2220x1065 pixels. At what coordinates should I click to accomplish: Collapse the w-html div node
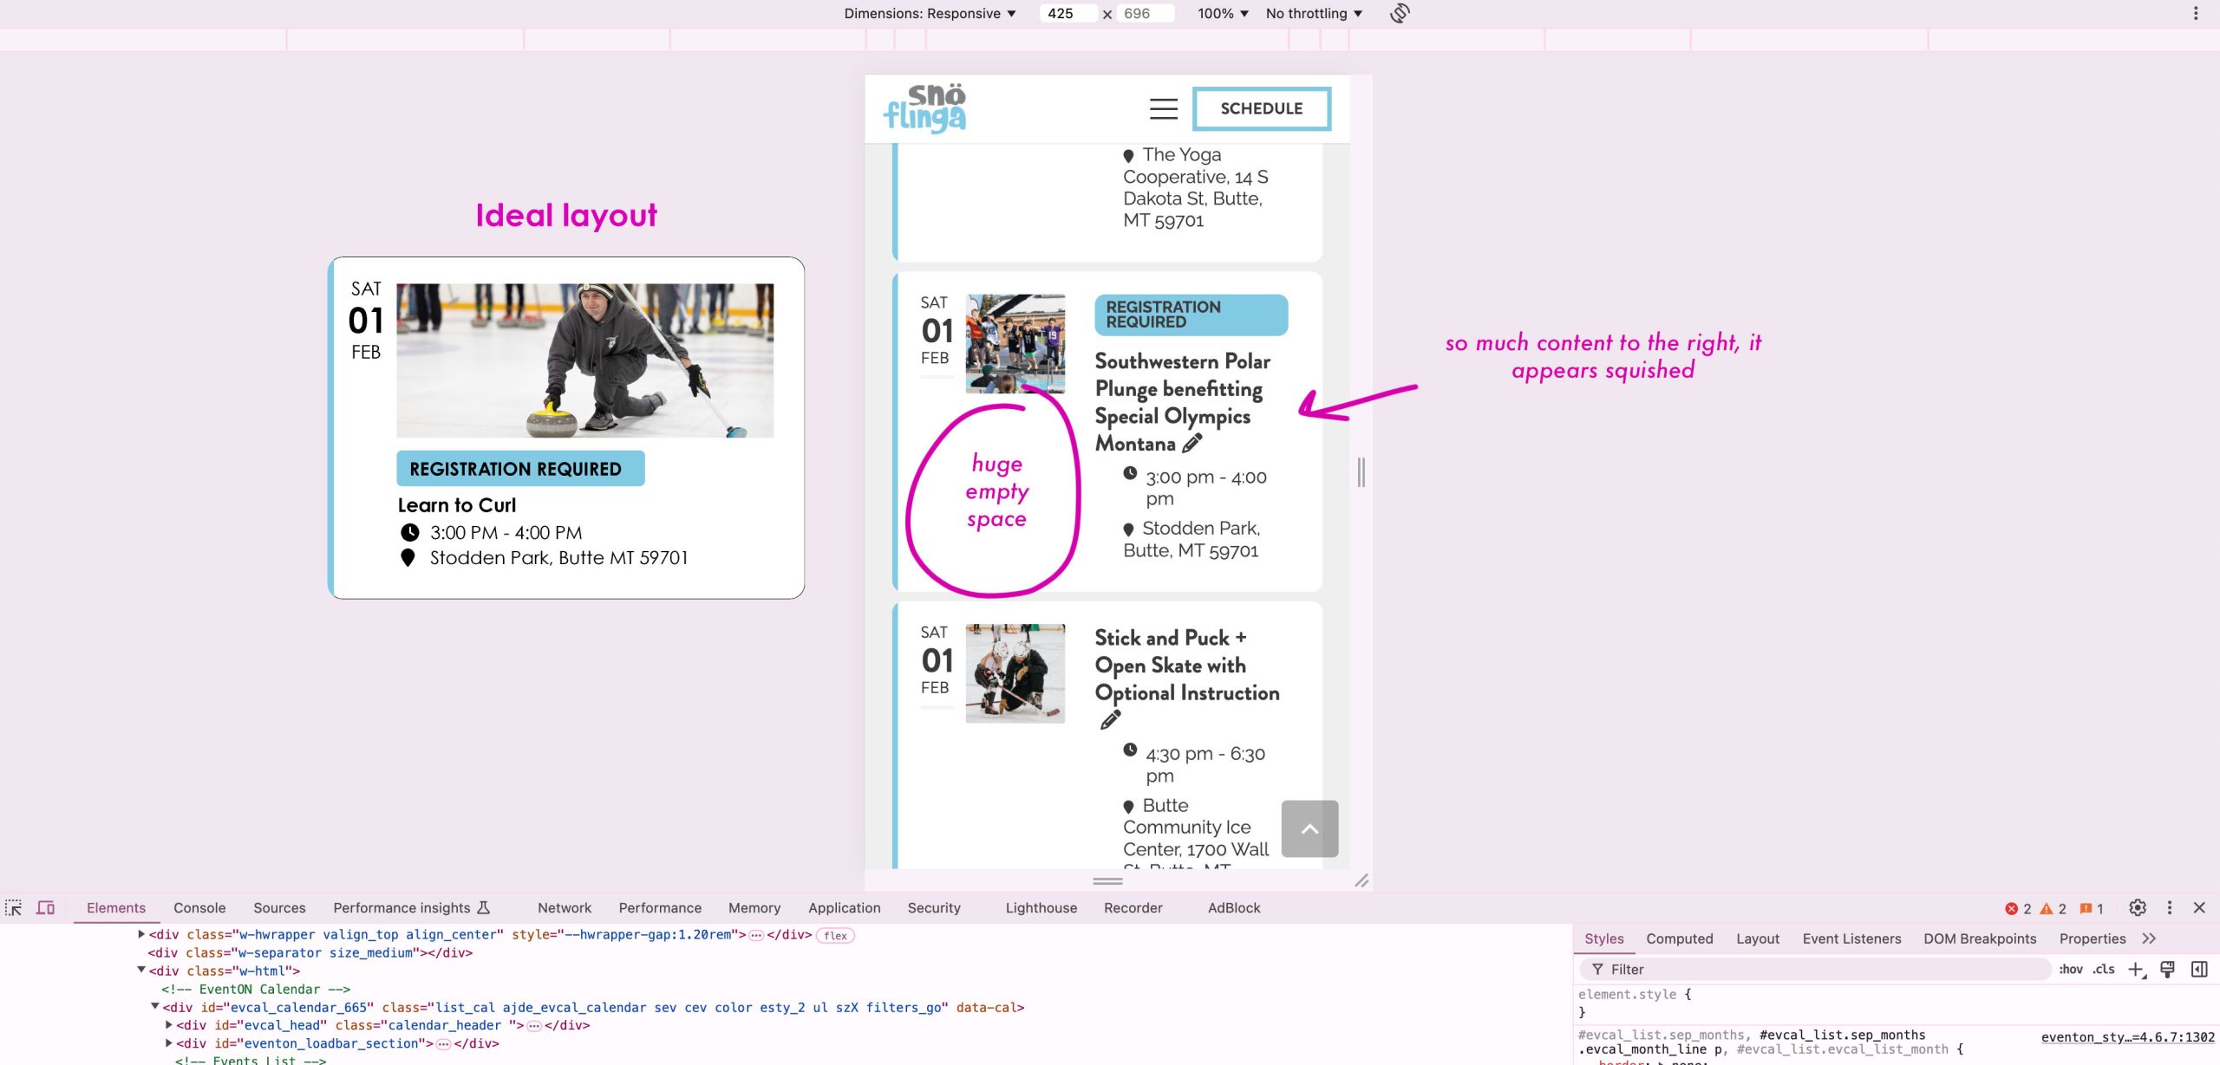(x=141, y=971)
